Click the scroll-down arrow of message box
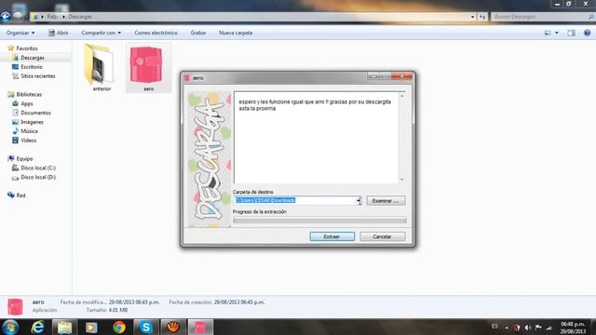The image size is (596, 335). tap(401, 180)
